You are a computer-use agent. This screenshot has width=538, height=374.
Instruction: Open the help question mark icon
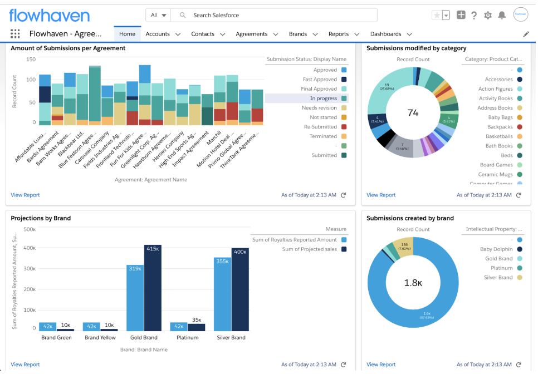click(x=474, y=15)
